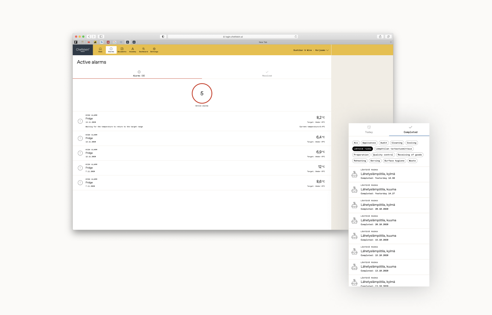Deselect the Lähtevä ruoka filter chip
The image size is (492, 315).
(x=362, y=149)
